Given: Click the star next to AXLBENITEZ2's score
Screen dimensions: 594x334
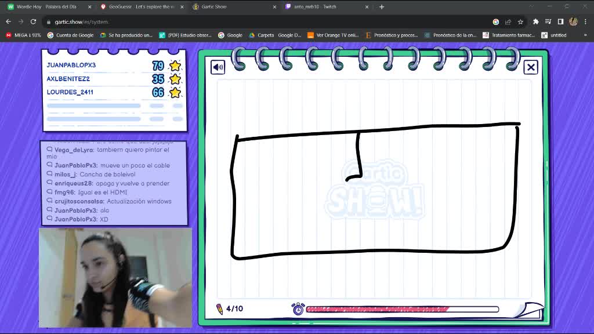Looking at the screenshot, I should 175,79.
